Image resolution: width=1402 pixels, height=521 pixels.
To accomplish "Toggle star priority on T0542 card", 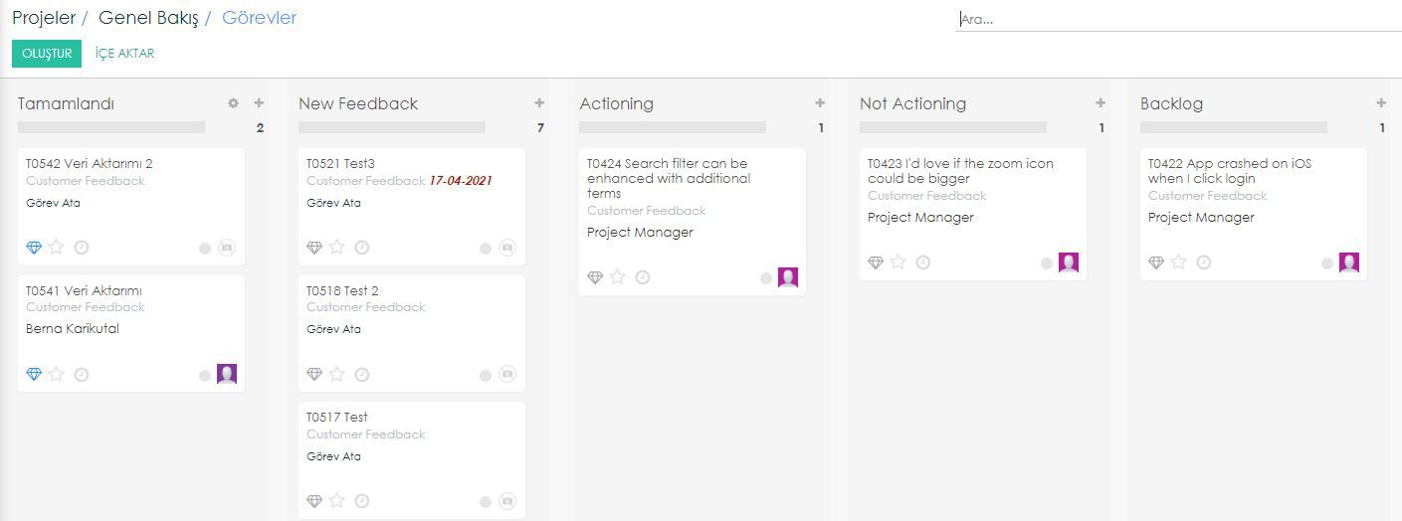I will coord(57,248).
